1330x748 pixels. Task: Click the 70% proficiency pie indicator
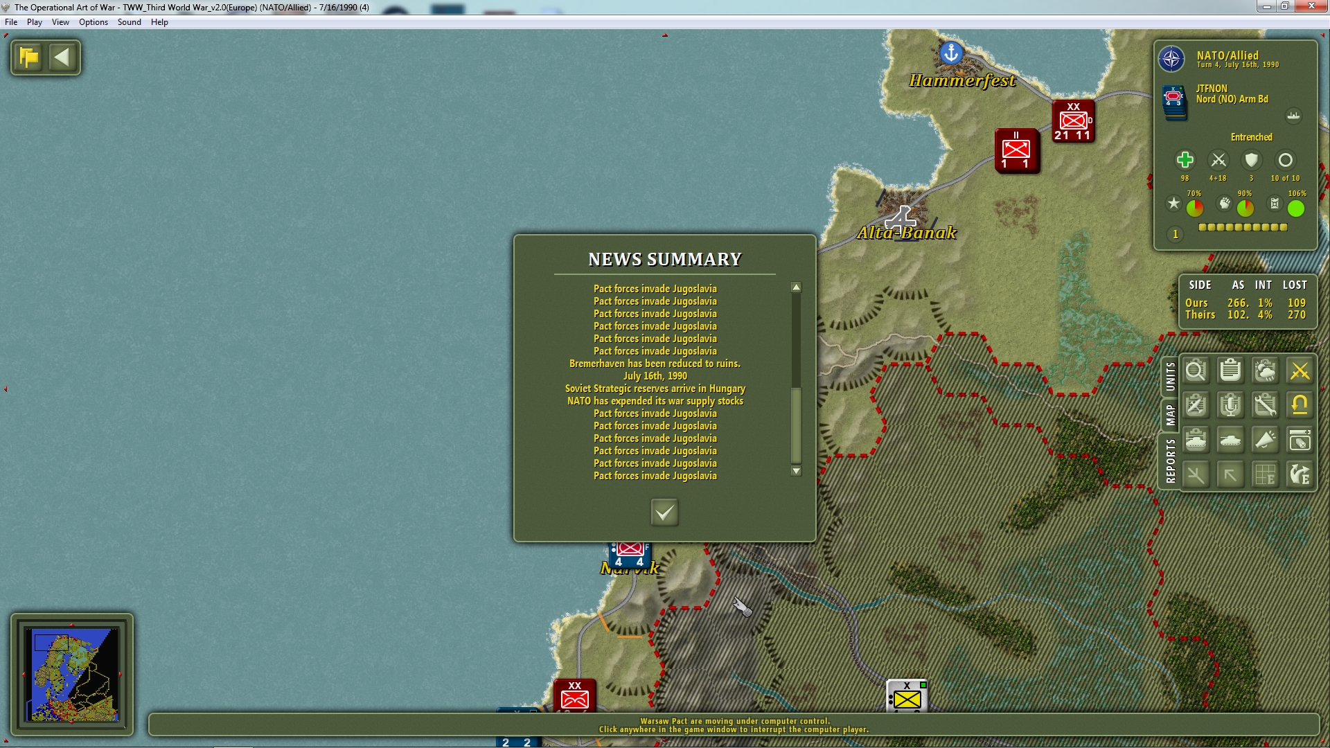pyautogui.click(x=1194, y=208)
